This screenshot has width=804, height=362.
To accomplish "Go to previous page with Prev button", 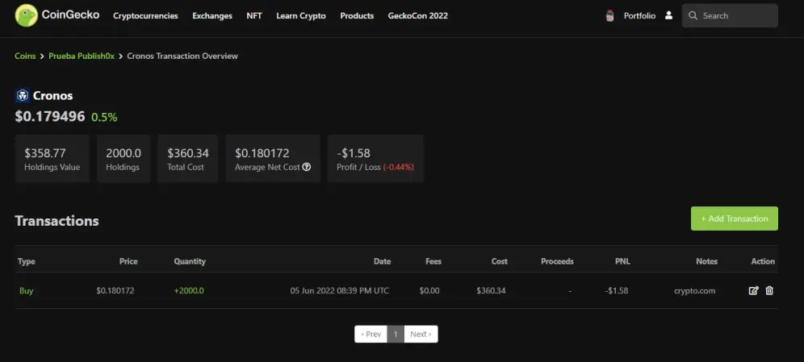I will tap(371, 334).
